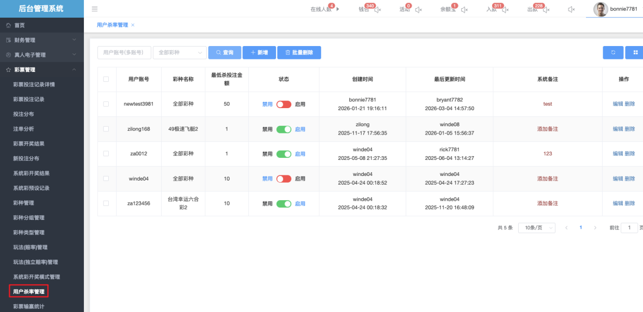Open 彩票开奖结果 in the sidebar
The image size is (643, 312).
point(32,143)
